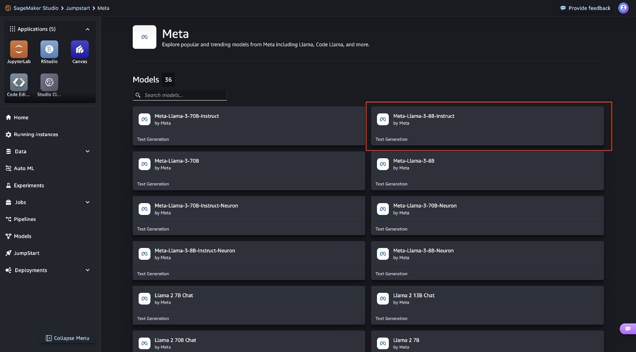
Task: Click Jumpstart breadcrumb link
Action: click(x=78, y=8)
